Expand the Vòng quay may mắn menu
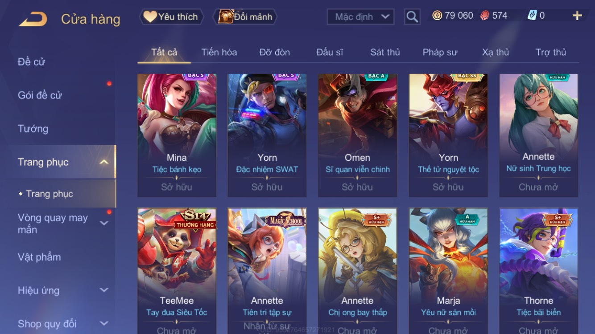 click(x=104, y=223)
